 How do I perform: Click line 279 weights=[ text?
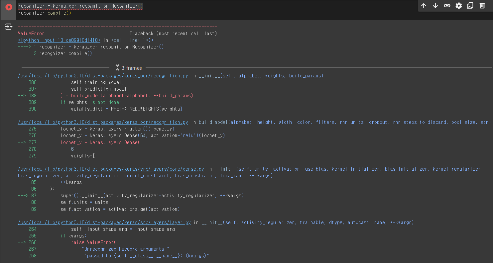tap(83, 156)
